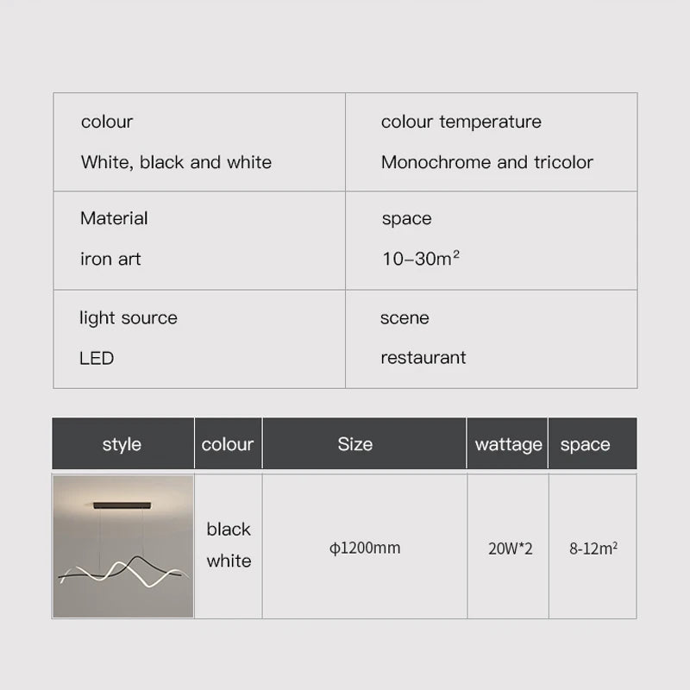Click the 20W*2 wattage value
690x690 pixels.
511,548
